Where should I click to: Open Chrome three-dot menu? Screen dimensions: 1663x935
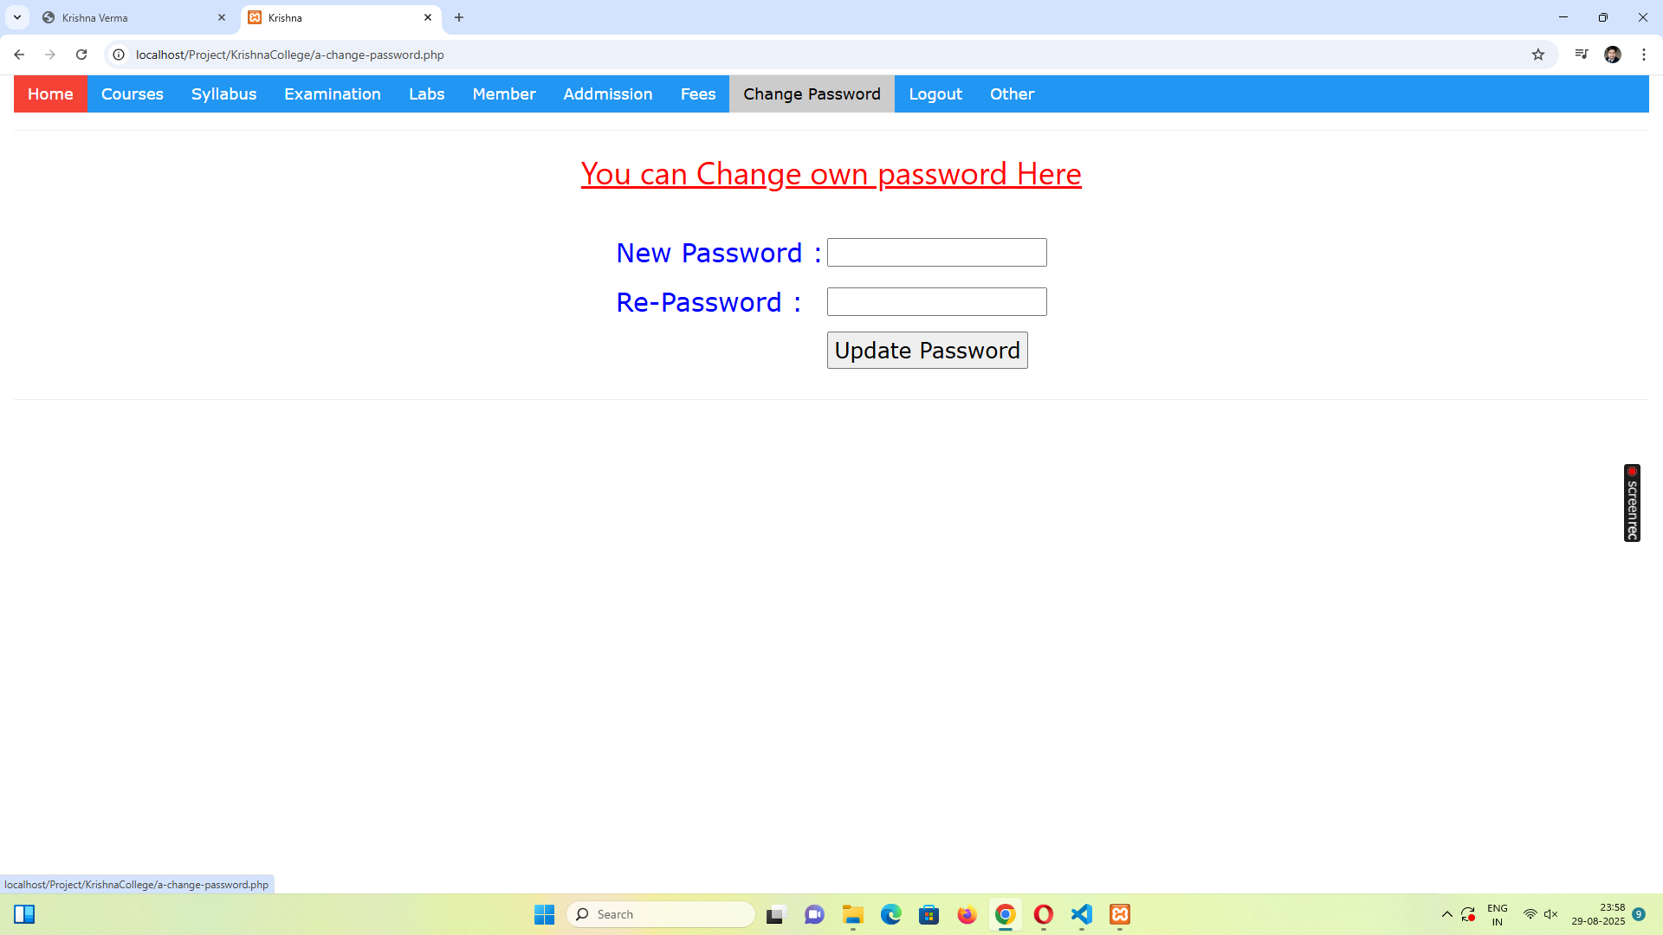(x=1644, y=55)
